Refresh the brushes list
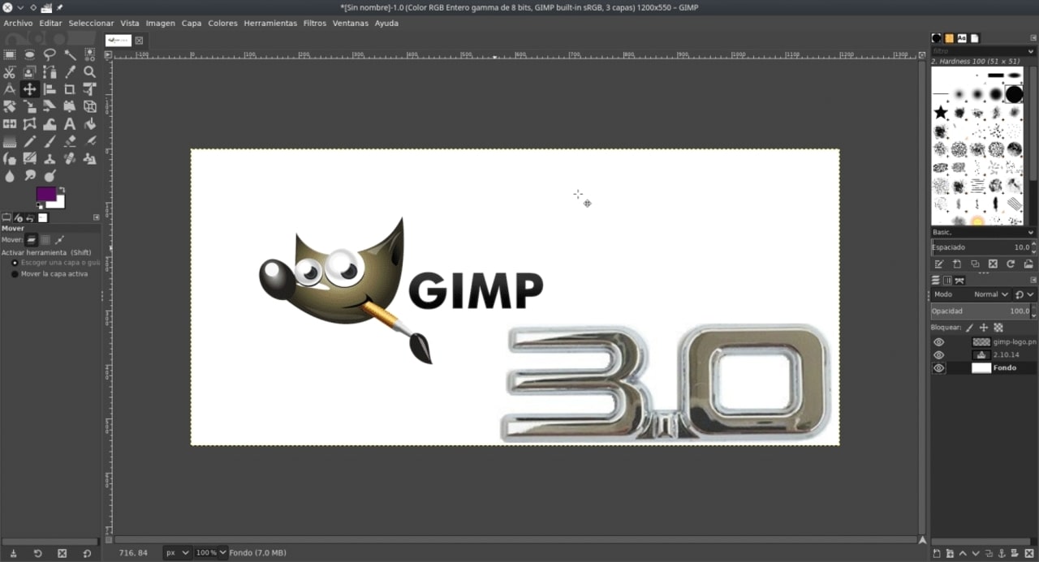 point(1011,264)
